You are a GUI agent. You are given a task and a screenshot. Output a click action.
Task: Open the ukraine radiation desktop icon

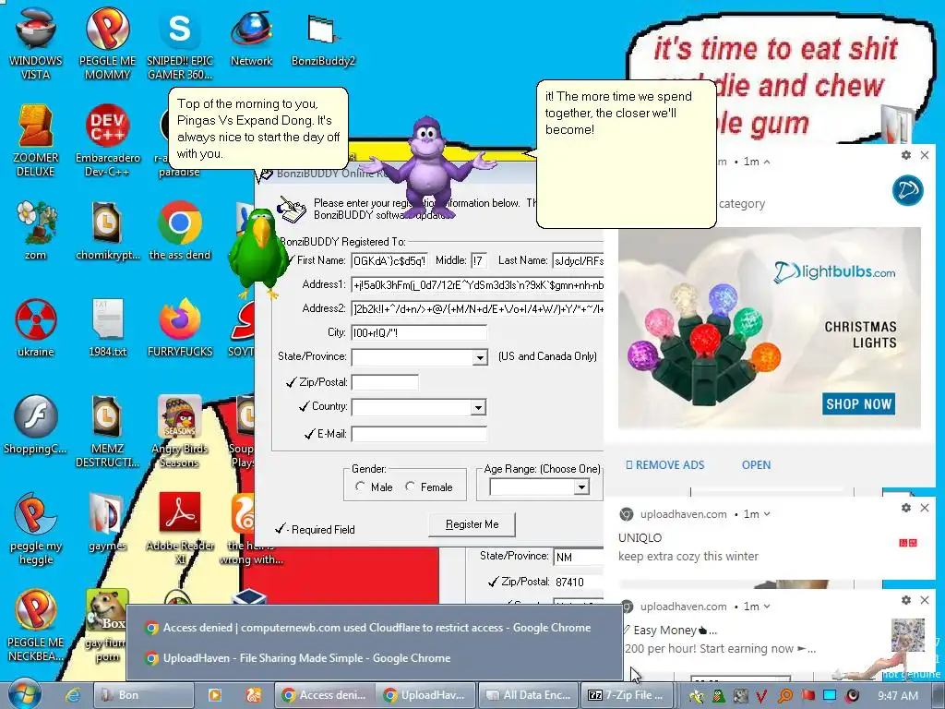(x=36, y=328)
